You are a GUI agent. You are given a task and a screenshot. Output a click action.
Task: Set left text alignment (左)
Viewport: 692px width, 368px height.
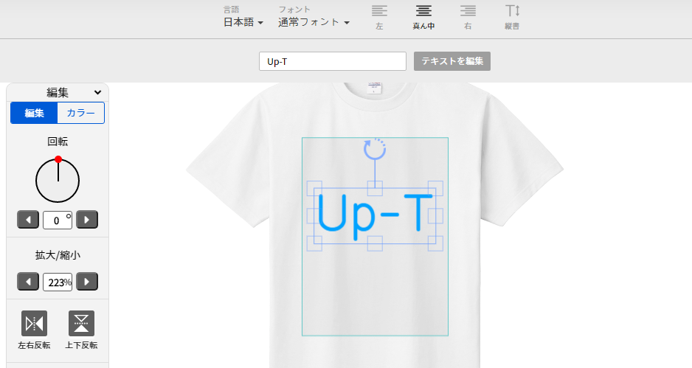(x=379, y=17)
